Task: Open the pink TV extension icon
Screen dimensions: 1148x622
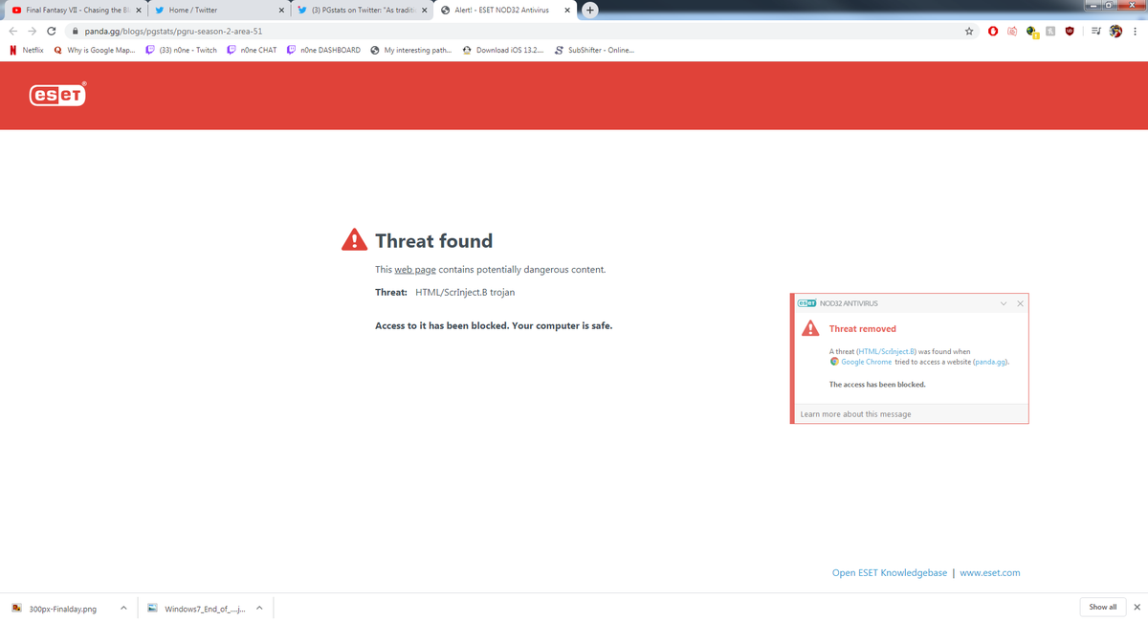Action: click(x=1012, y=31)
